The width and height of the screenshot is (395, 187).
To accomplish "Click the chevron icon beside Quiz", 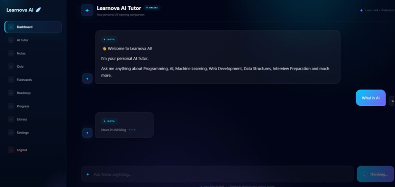I will (x=11, y=67).
